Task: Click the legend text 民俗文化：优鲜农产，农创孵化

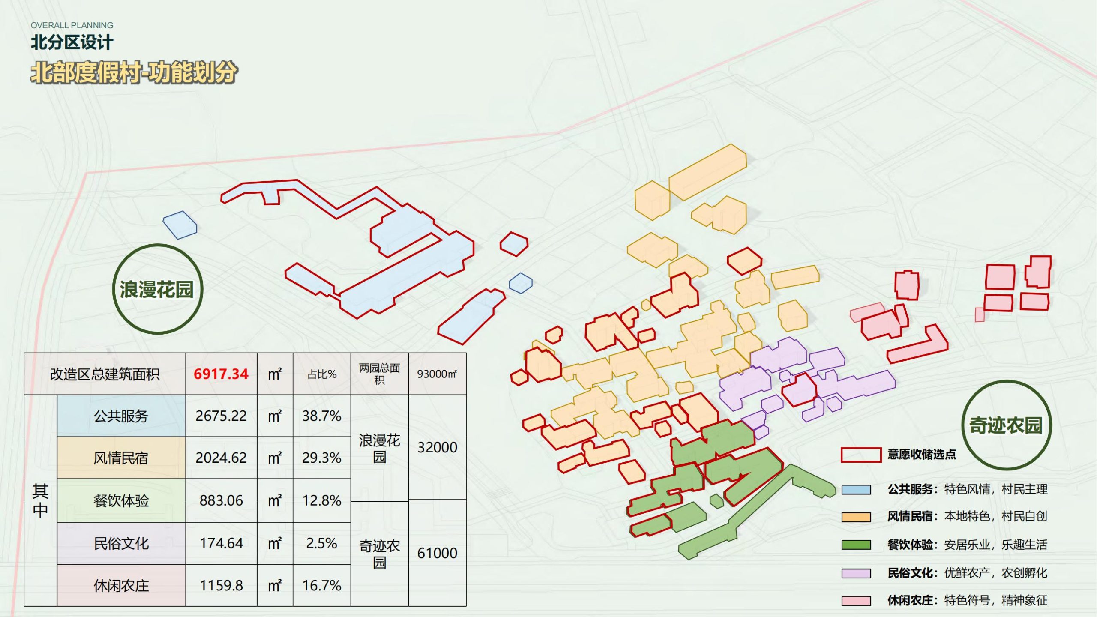Action: coord(967,573)
